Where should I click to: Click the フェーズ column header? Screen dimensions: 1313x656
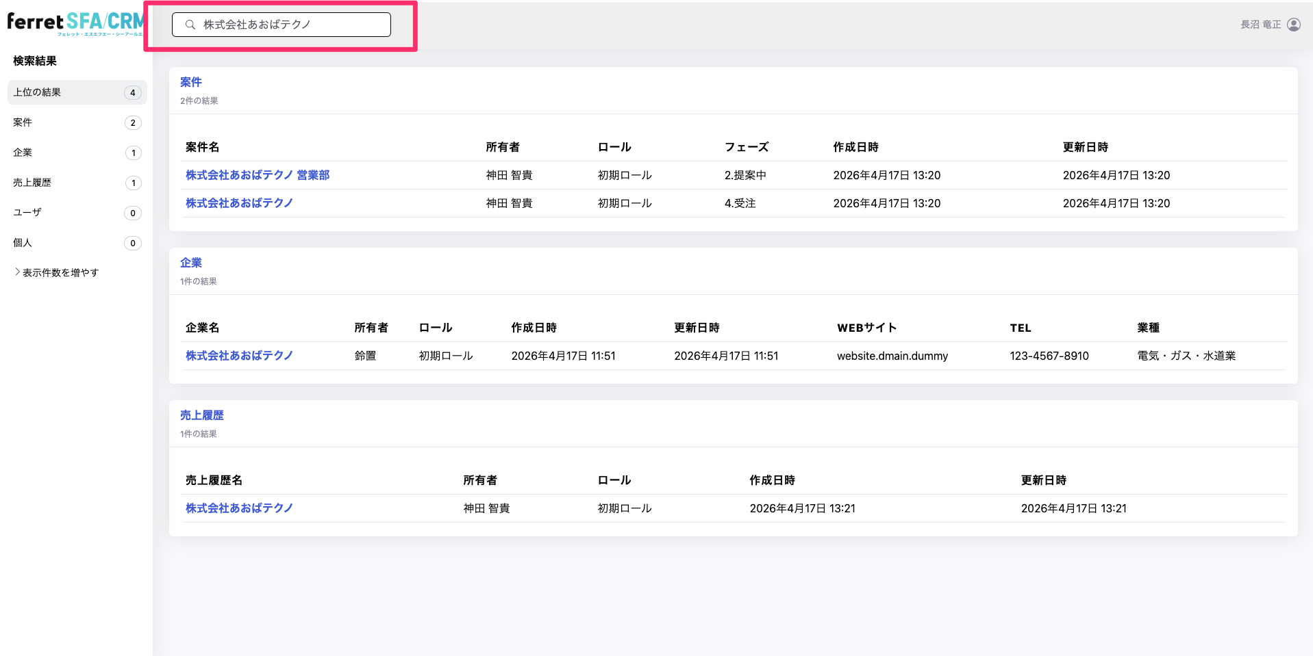coord(747,147)
